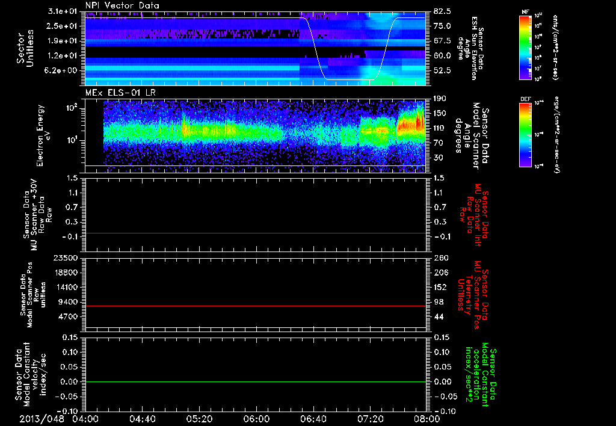The height and width of the screenshot is (426, 616).
Task: Click the "DEF" color bar label
Action: point(526,99)
